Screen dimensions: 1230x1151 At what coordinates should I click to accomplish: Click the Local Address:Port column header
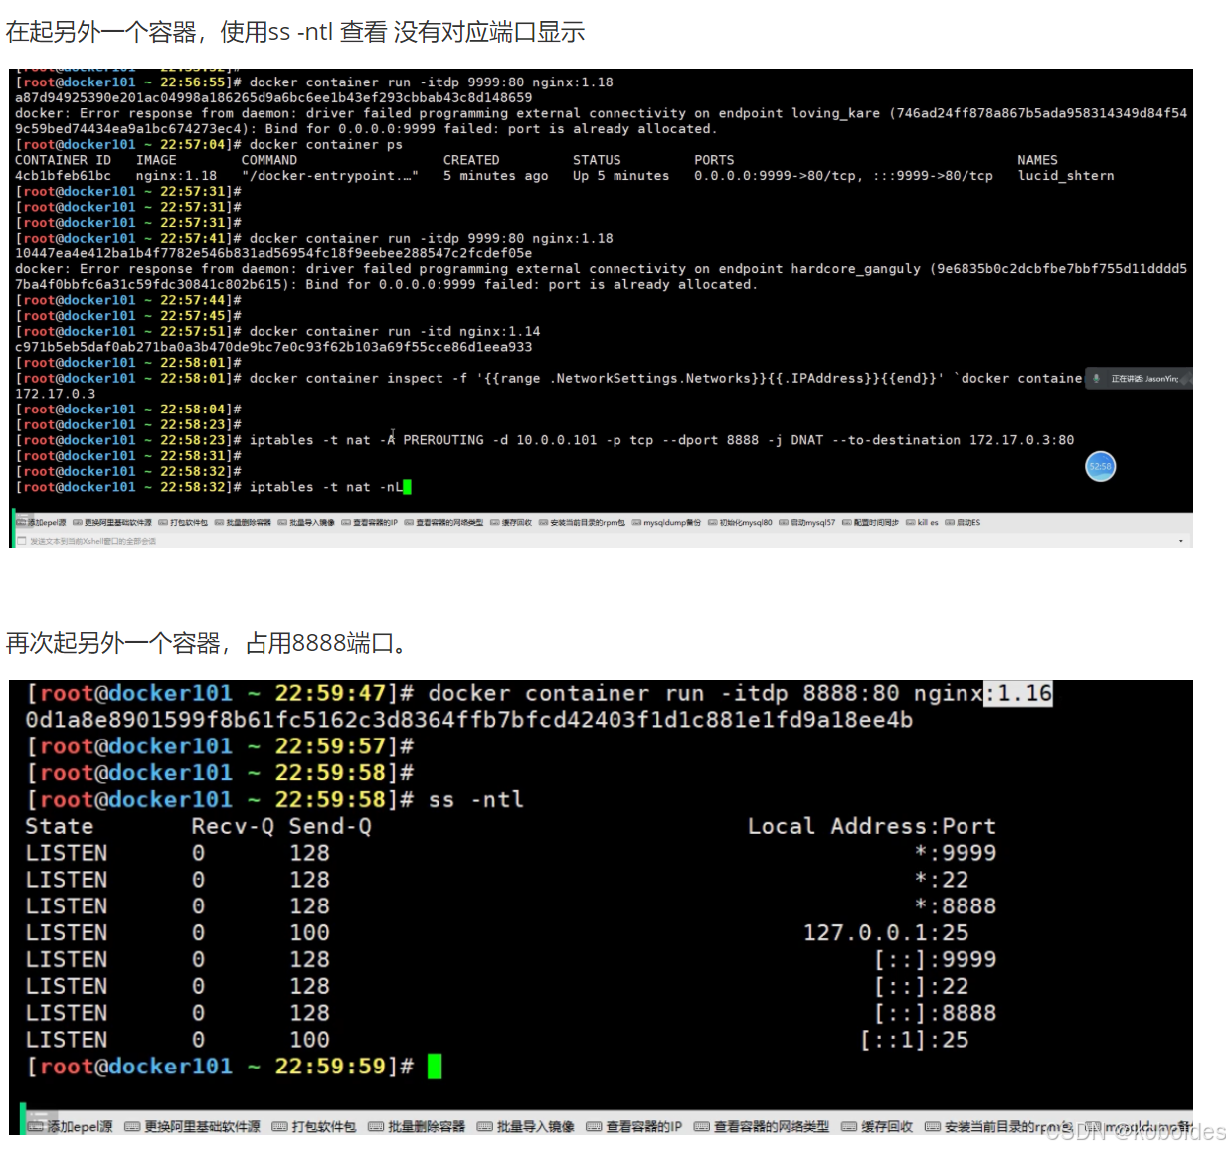[872, 826]
